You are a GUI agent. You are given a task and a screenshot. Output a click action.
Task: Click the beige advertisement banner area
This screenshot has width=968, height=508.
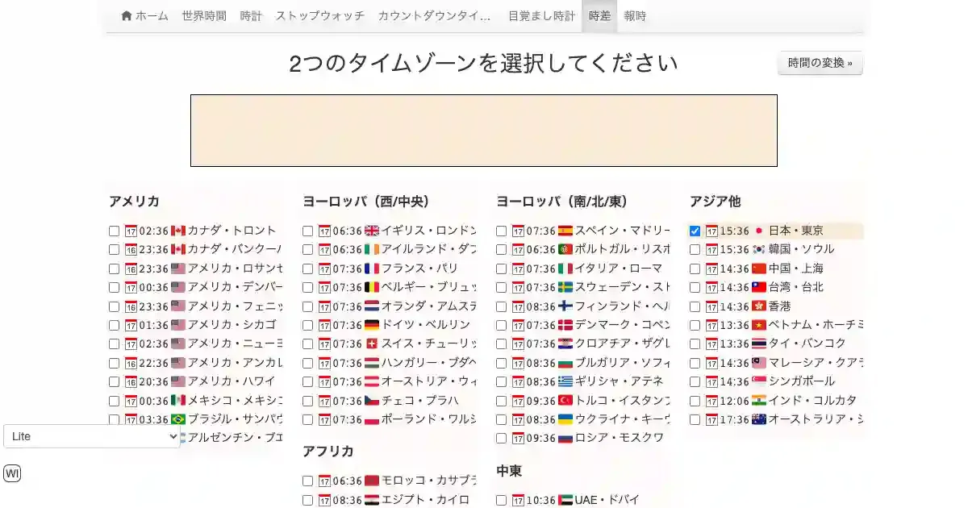click(x=484, y=131)
